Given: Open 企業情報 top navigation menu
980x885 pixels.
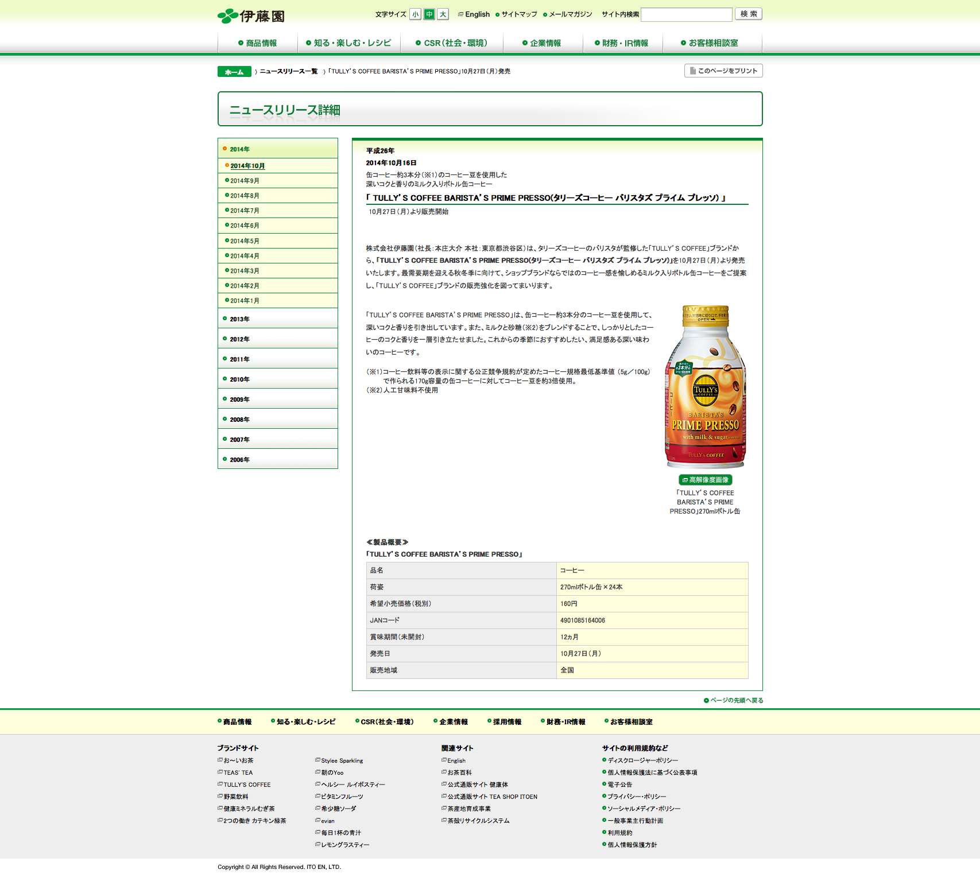Looking at the screenshot, I should coord(543,43).
